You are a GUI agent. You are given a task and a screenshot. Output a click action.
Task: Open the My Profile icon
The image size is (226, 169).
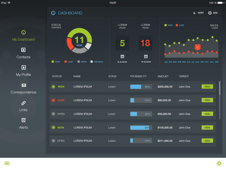coord(24,67)
